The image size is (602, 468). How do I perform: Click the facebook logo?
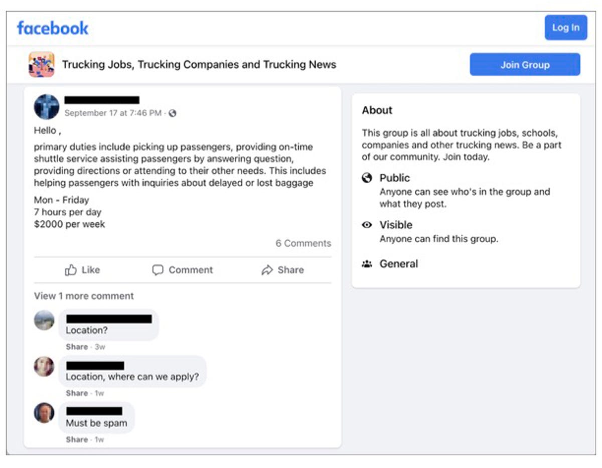(x=52, y=28)
